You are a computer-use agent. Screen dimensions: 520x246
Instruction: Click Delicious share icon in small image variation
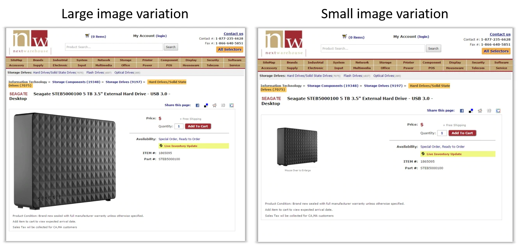(x=471, y=111)
